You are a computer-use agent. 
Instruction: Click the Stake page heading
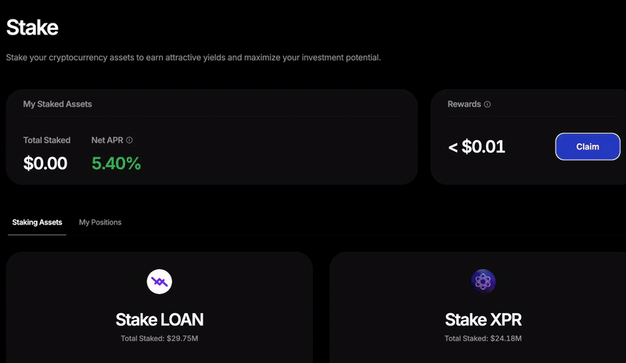point(32,27)
